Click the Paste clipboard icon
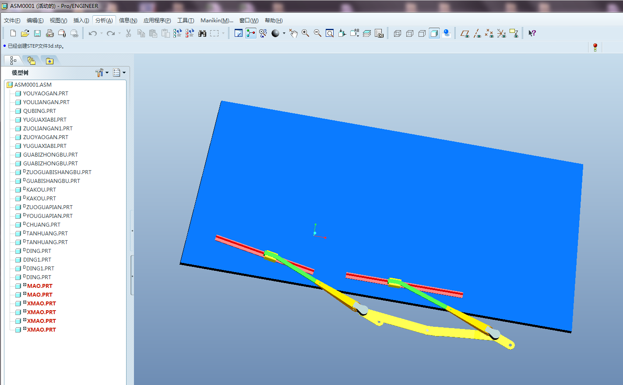The image size is (623, 385). pyautogui.click(x=153, y=33)
